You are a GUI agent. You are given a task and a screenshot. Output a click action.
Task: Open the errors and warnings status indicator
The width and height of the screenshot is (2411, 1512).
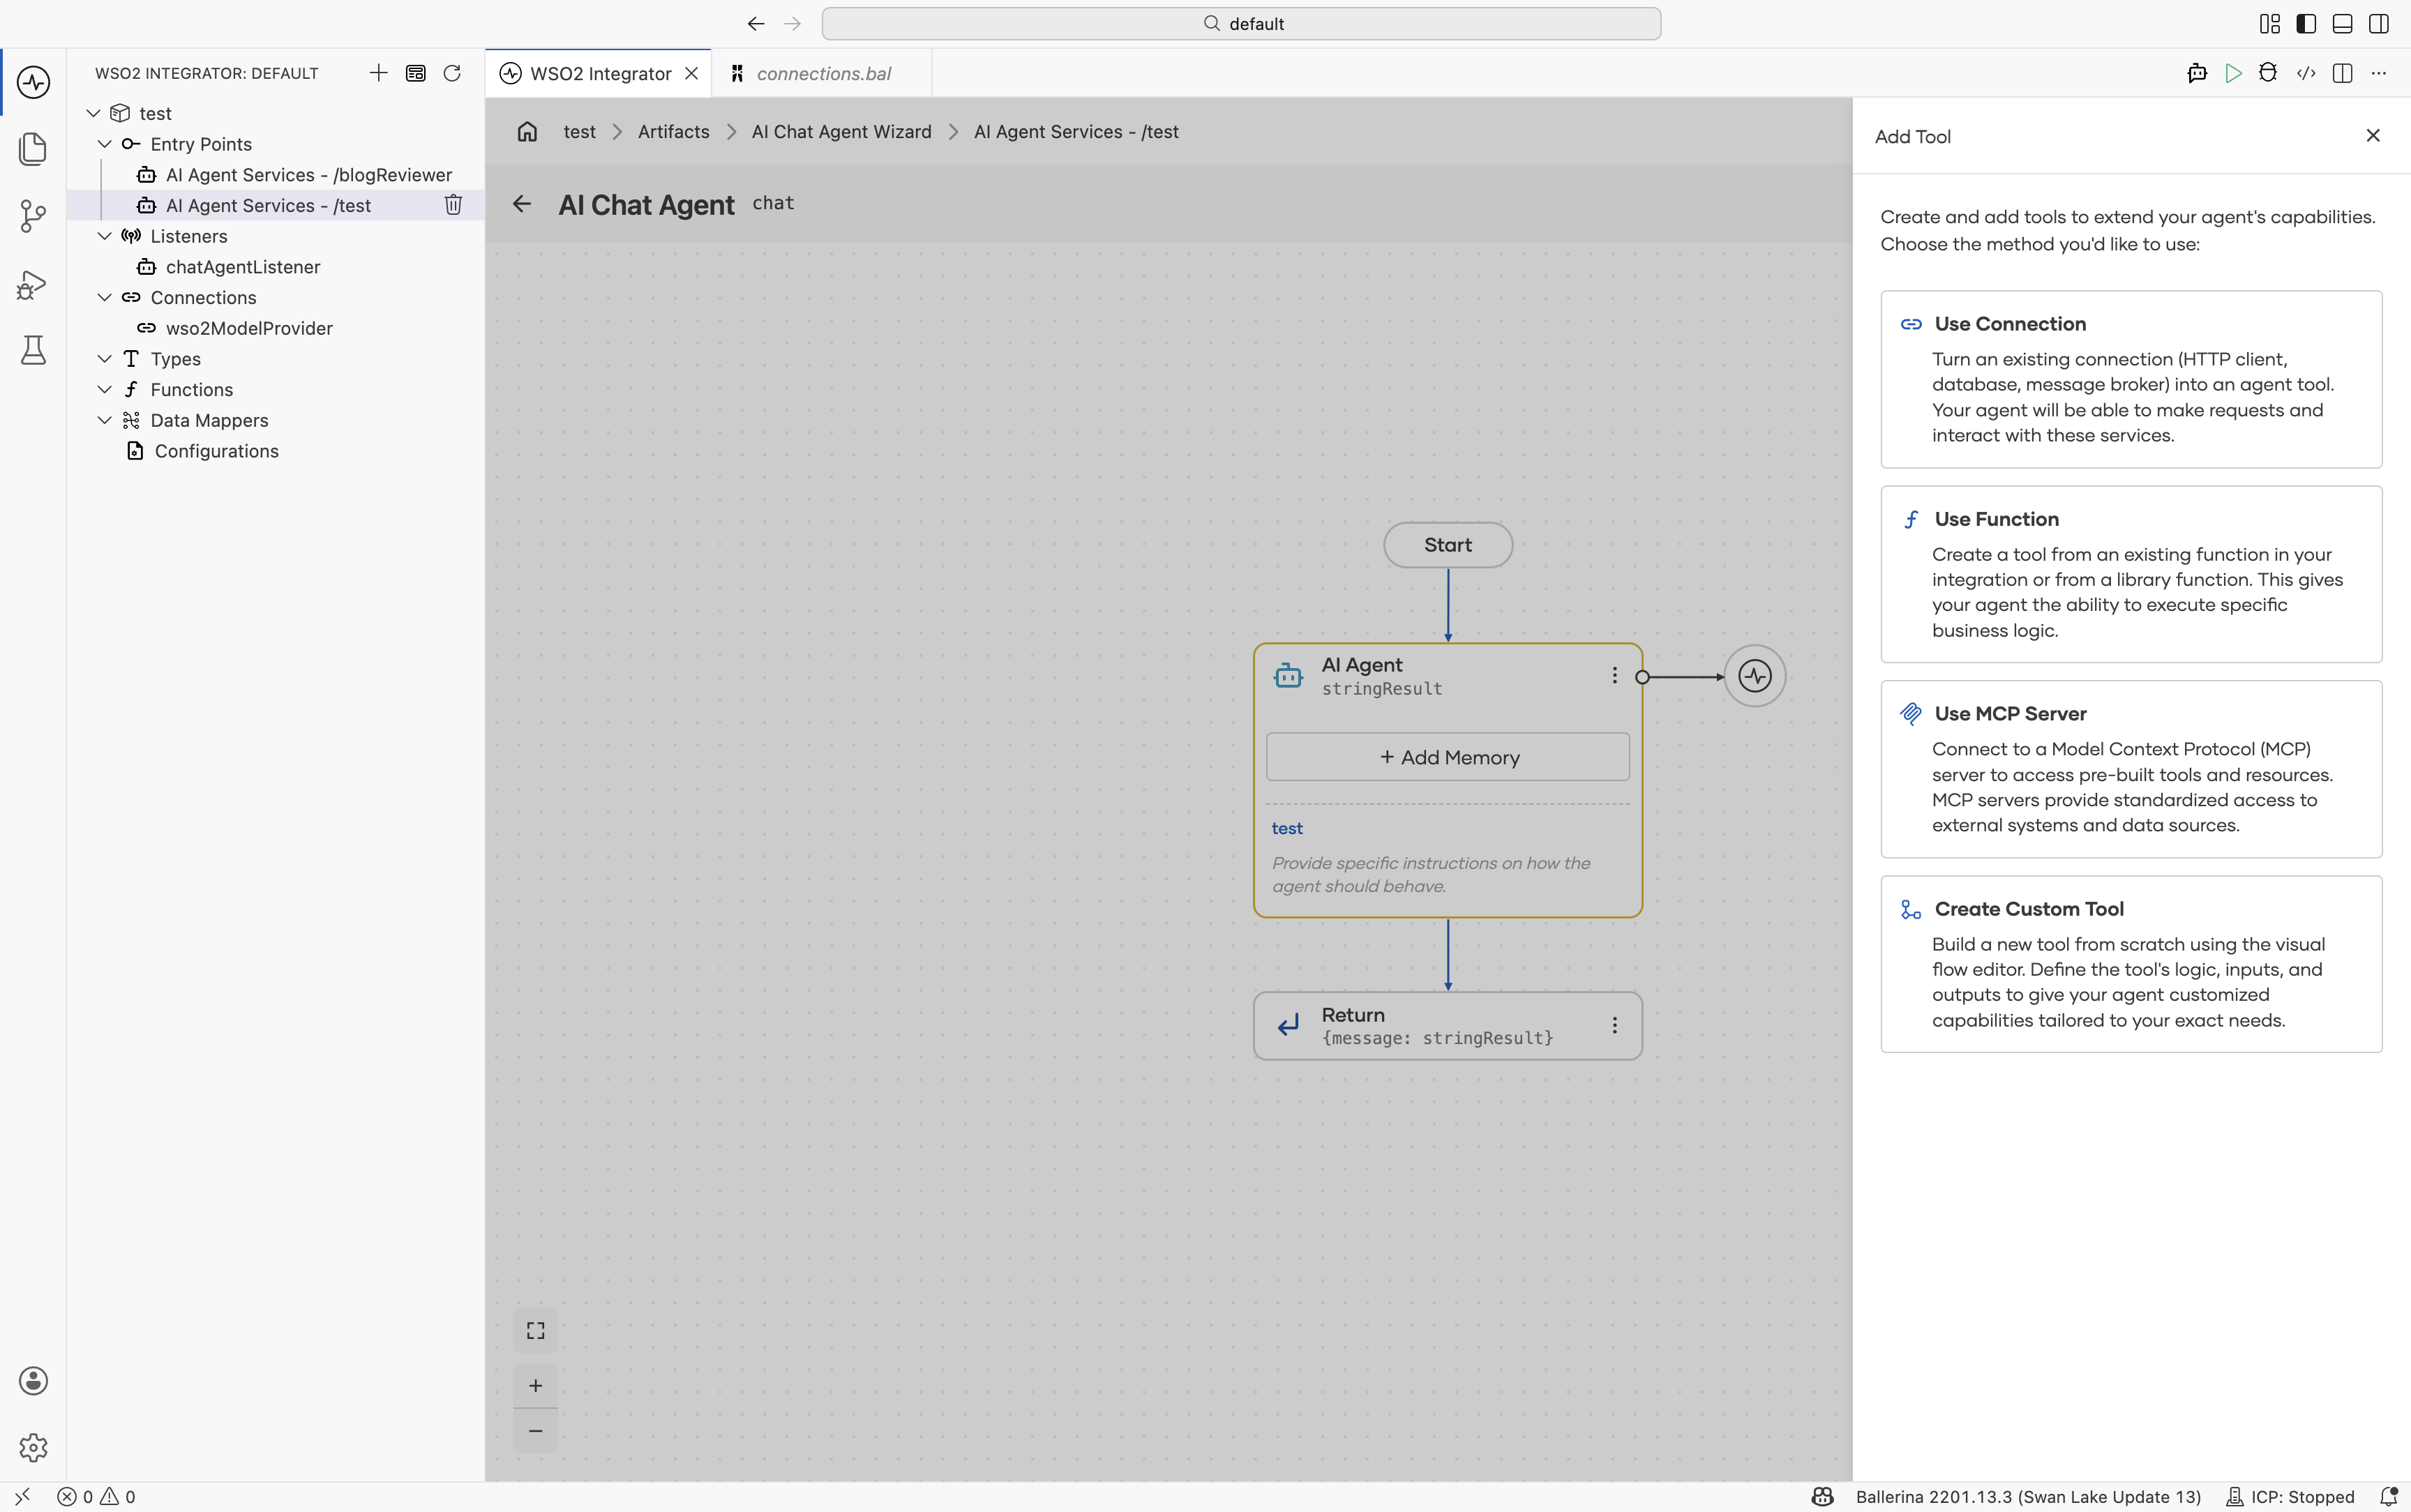click(x=97, y=1497)
